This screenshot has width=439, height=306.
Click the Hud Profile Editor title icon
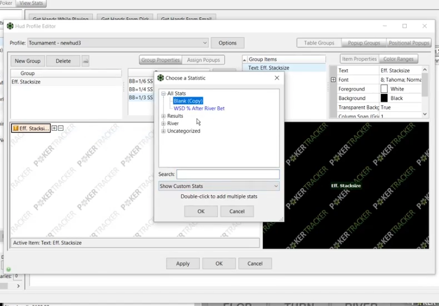point(10,26)
